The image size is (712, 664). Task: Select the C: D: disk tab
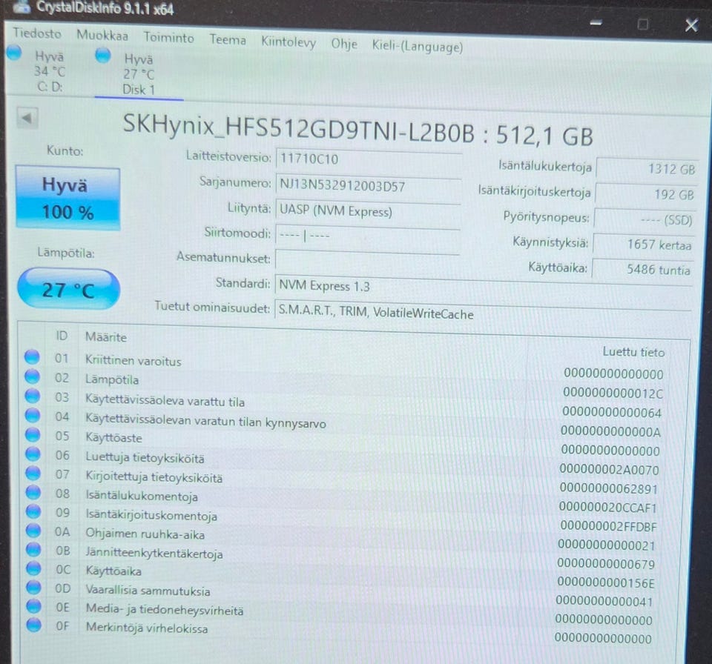[50, 71]
